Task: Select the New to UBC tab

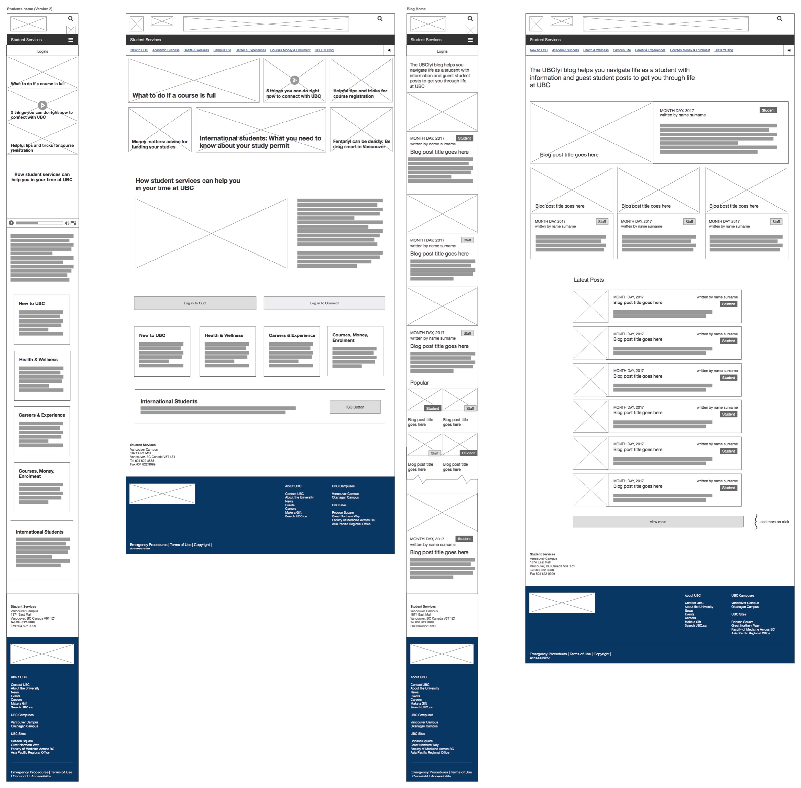Action: tap(139, 50)
